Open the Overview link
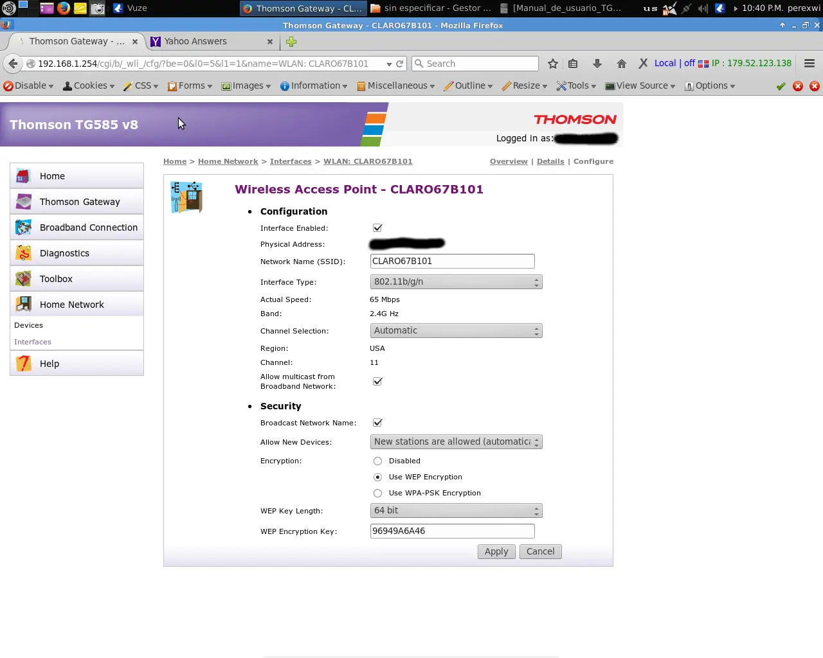The width and height of the screenshot is (823, 658). click(x=509, y=162)
